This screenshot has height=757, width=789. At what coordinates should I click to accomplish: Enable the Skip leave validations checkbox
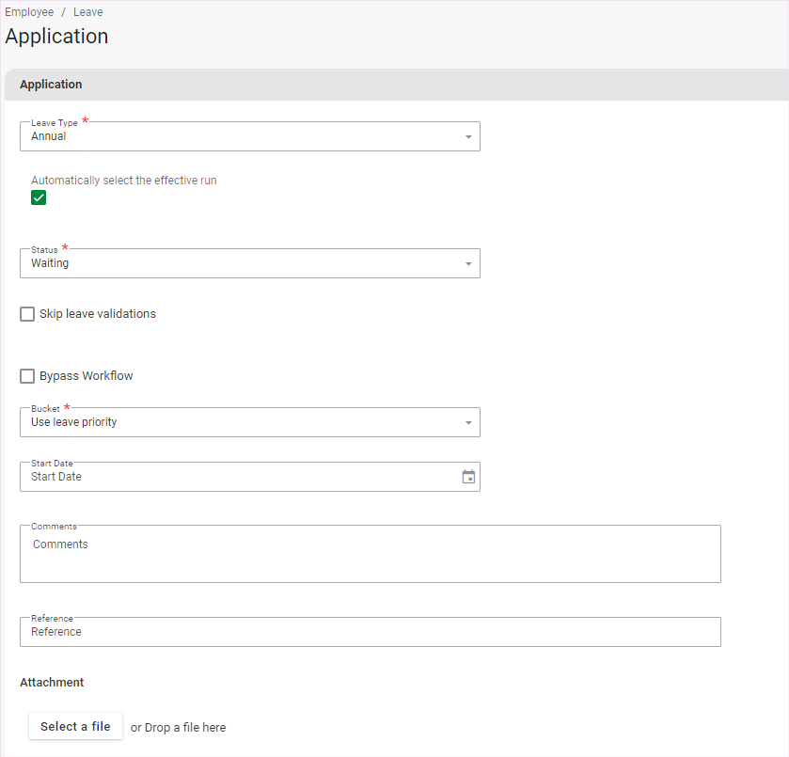point(27,314)
